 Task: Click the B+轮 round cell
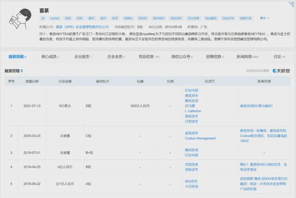click(89, 153)
